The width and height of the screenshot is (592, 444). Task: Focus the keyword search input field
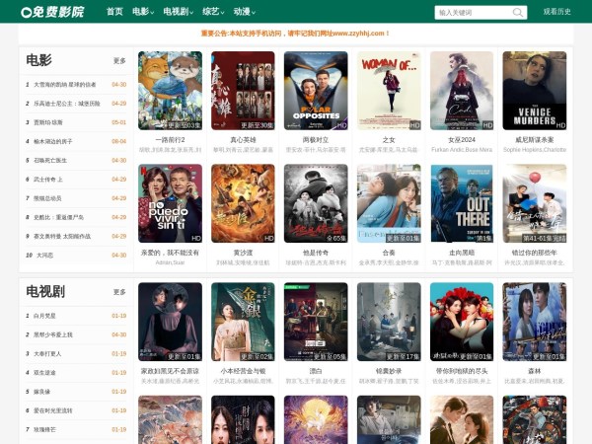466,13
